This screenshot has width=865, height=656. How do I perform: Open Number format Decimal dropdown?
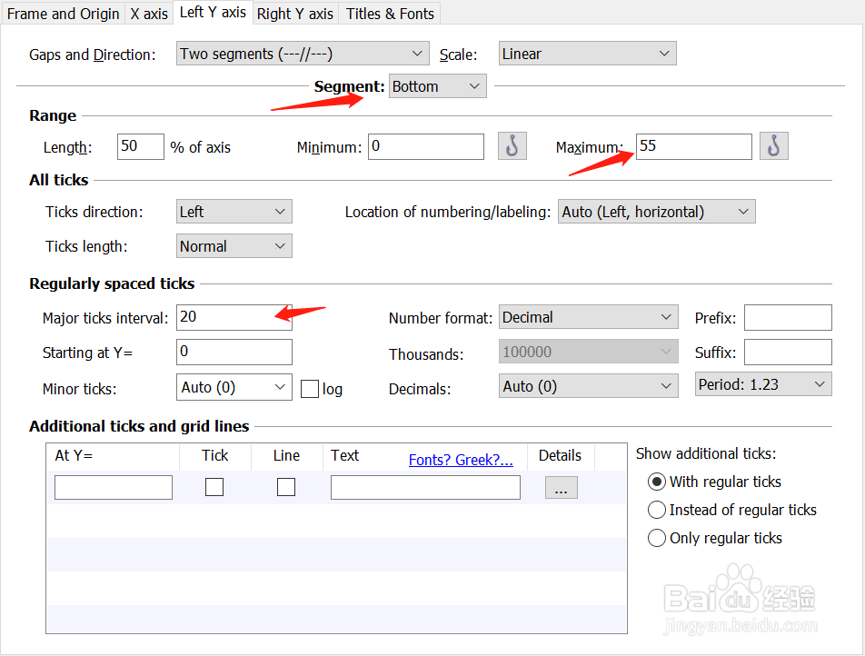[589, 317]
